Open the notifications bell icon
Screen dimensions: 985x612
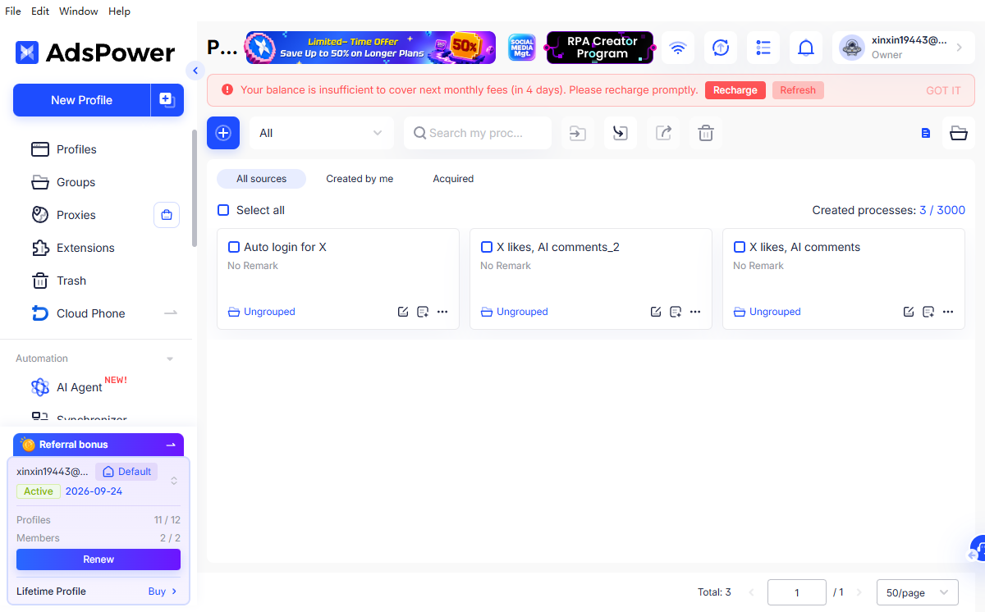pos(806,48)
